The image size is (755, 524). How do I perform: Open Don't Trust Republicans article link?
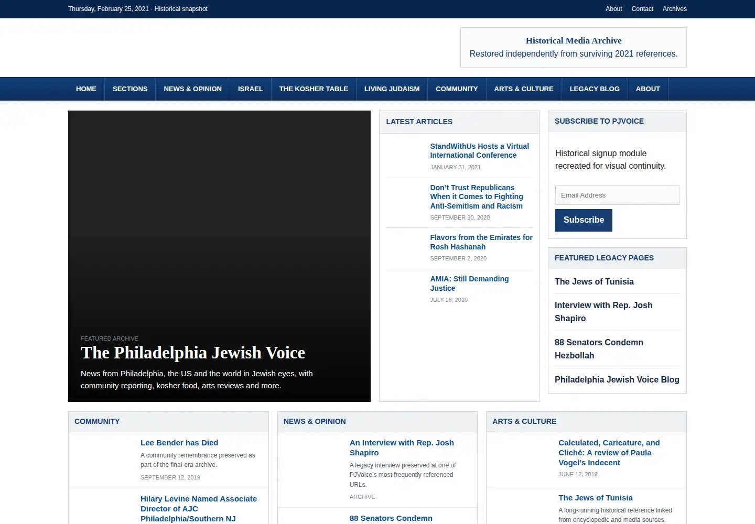pos(477,196)
